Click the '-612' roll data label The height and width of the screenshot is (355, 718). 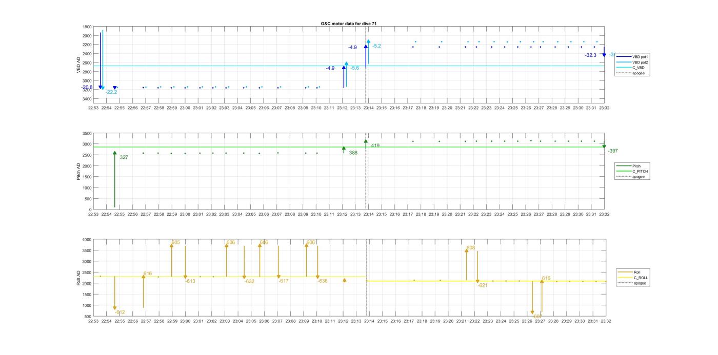(x=120, y=312)
